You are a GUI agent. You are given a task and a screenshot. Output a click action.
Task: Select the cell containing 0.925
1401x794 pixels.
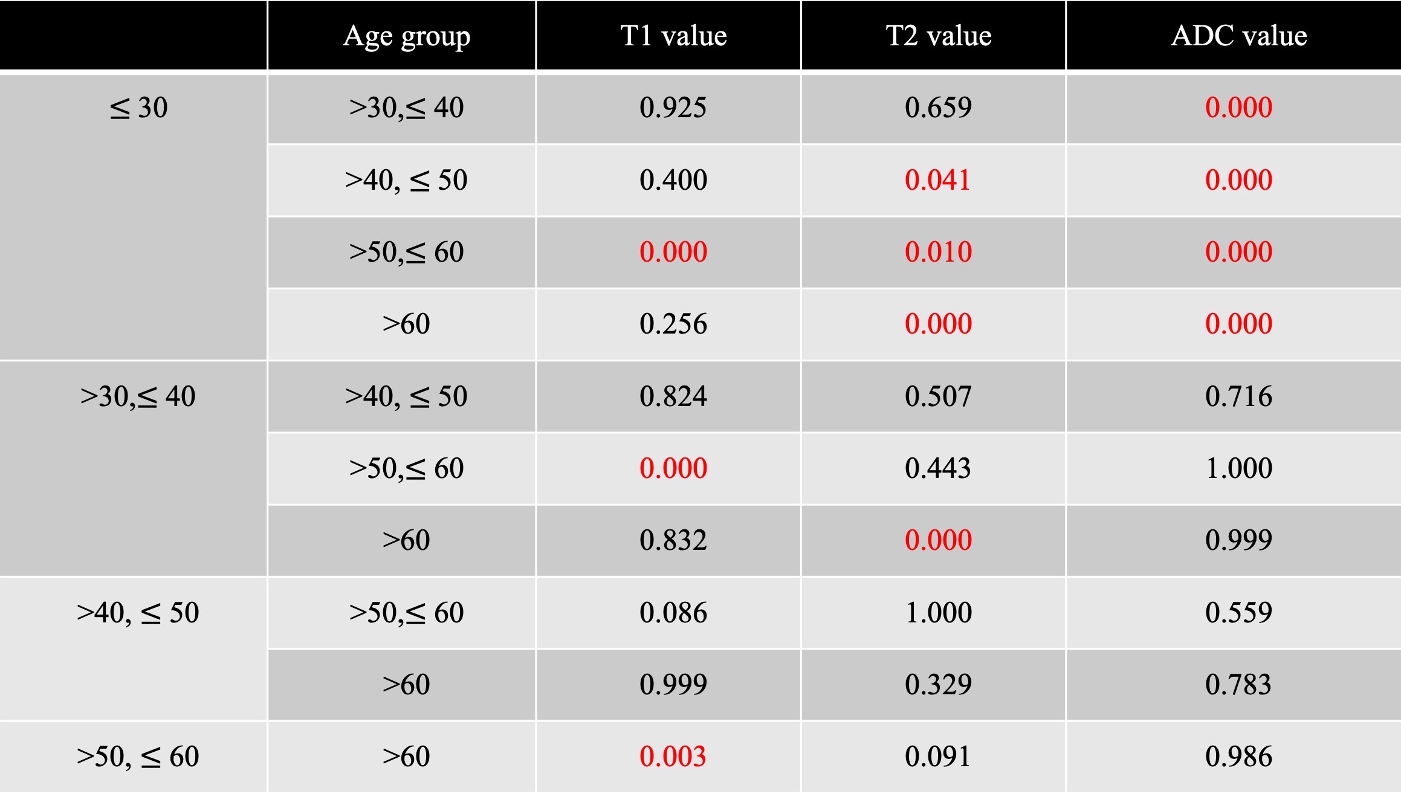click(x=673, y=108)
